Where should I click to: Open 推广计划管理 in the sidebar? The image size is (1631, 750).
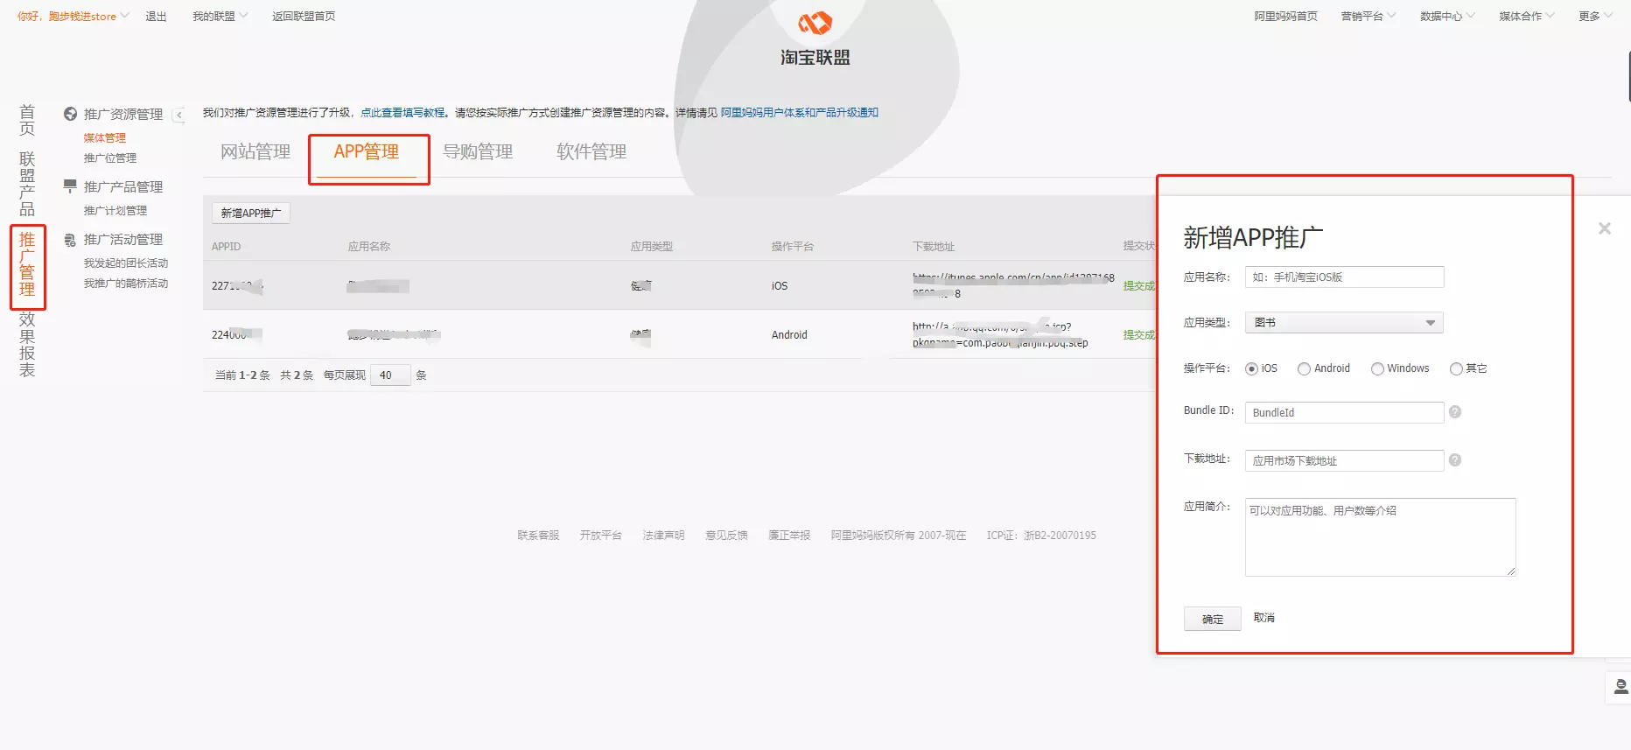tap(115, 210)
